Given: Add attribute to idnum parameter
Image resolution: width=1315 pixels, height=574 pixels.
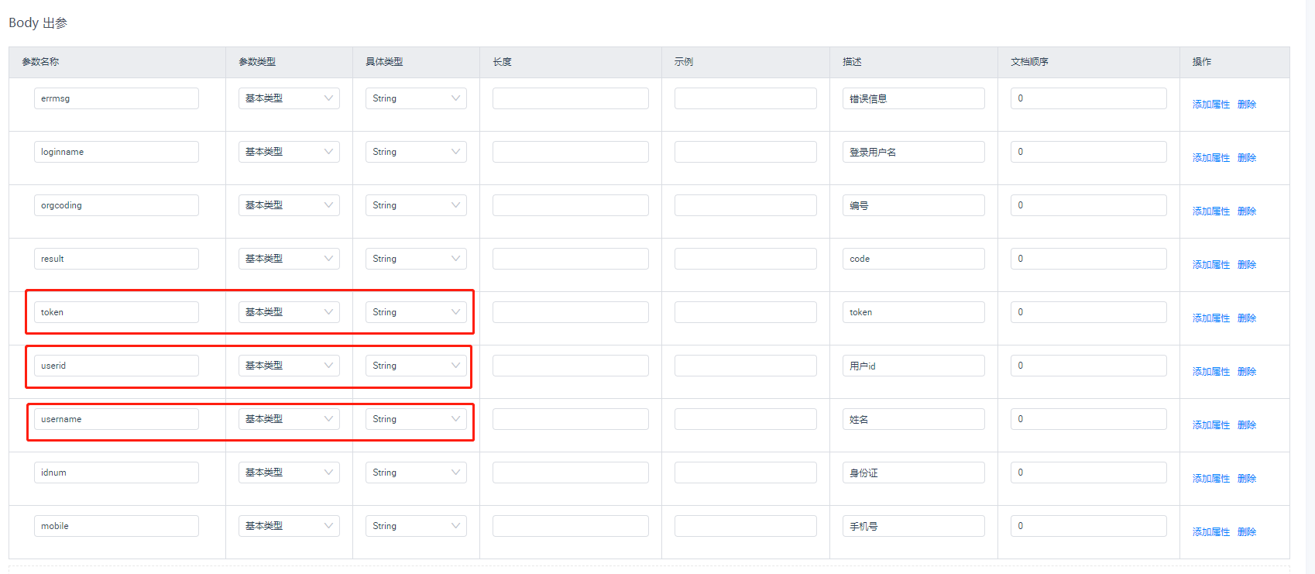Looking at the screenshot, I should [x=1211, y=479].
